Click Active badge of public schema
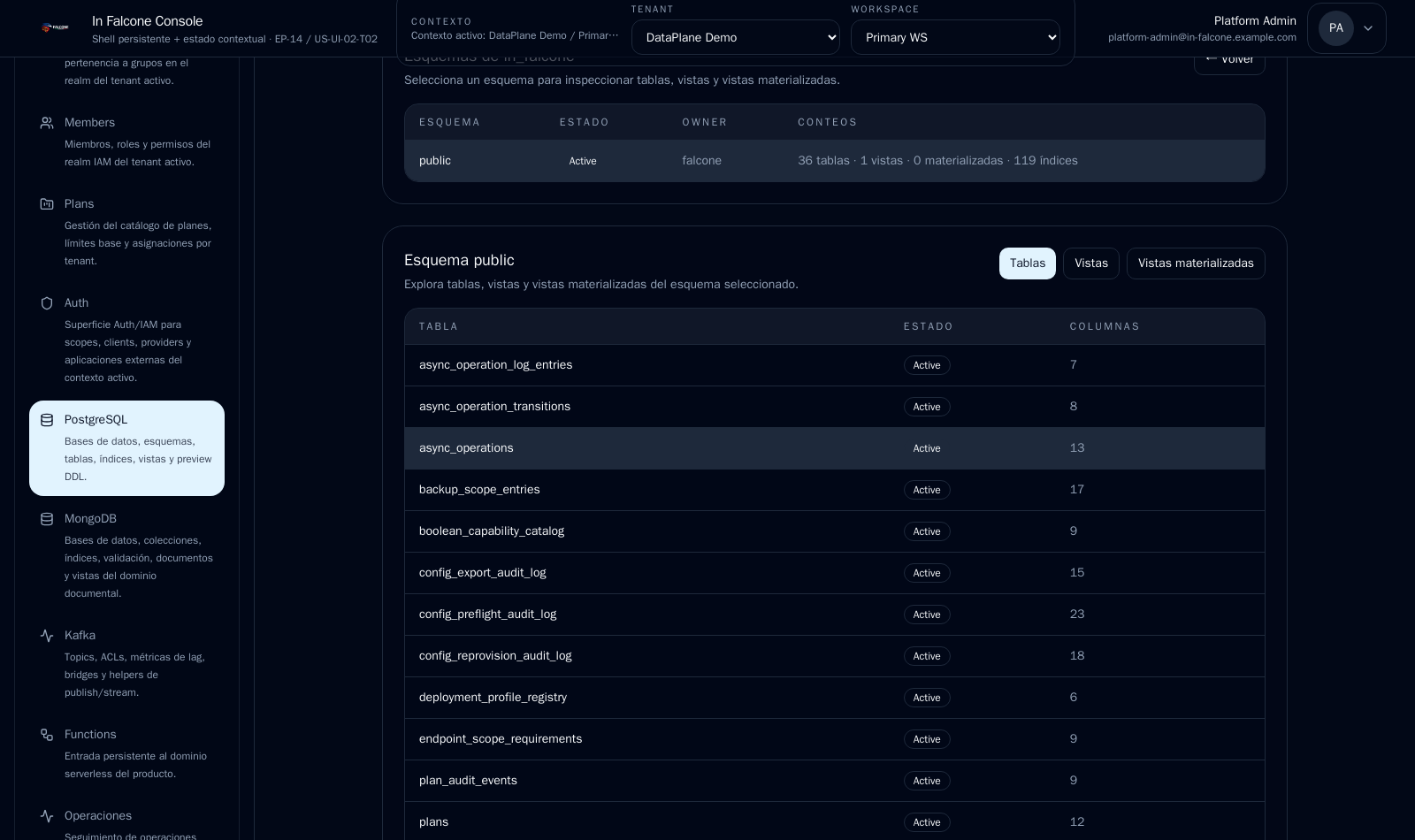Viewport: 1415px width, 840px height. [583, 161]
